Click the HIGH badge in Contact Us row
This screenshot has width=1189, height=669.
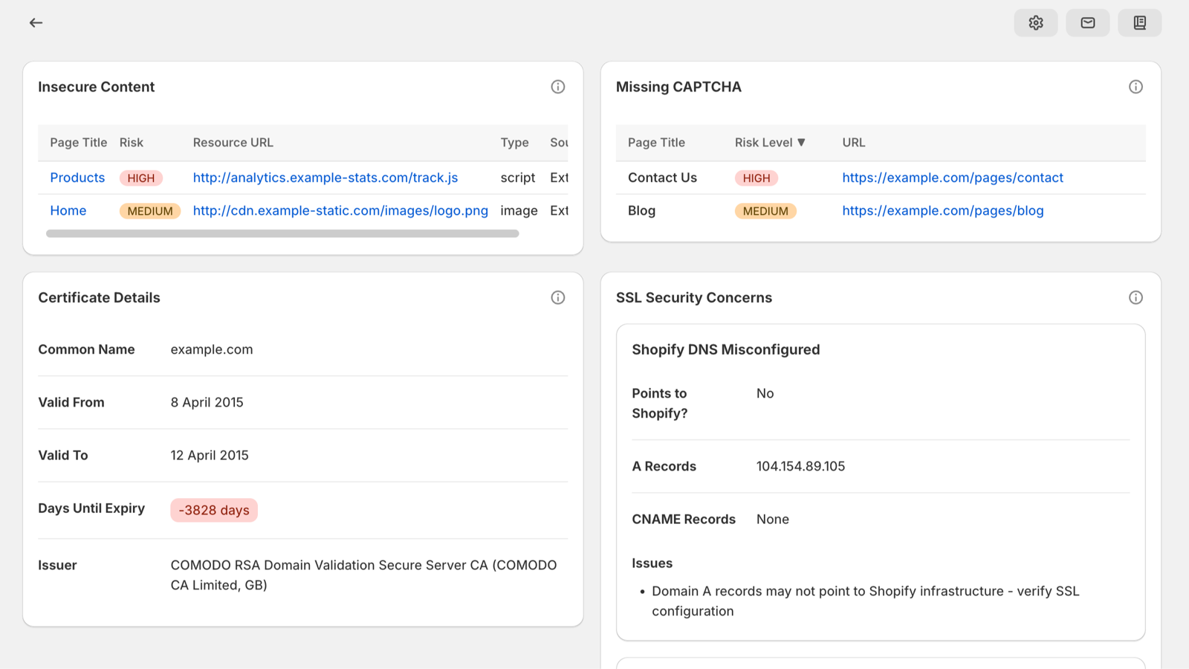[x=756, y=178]
